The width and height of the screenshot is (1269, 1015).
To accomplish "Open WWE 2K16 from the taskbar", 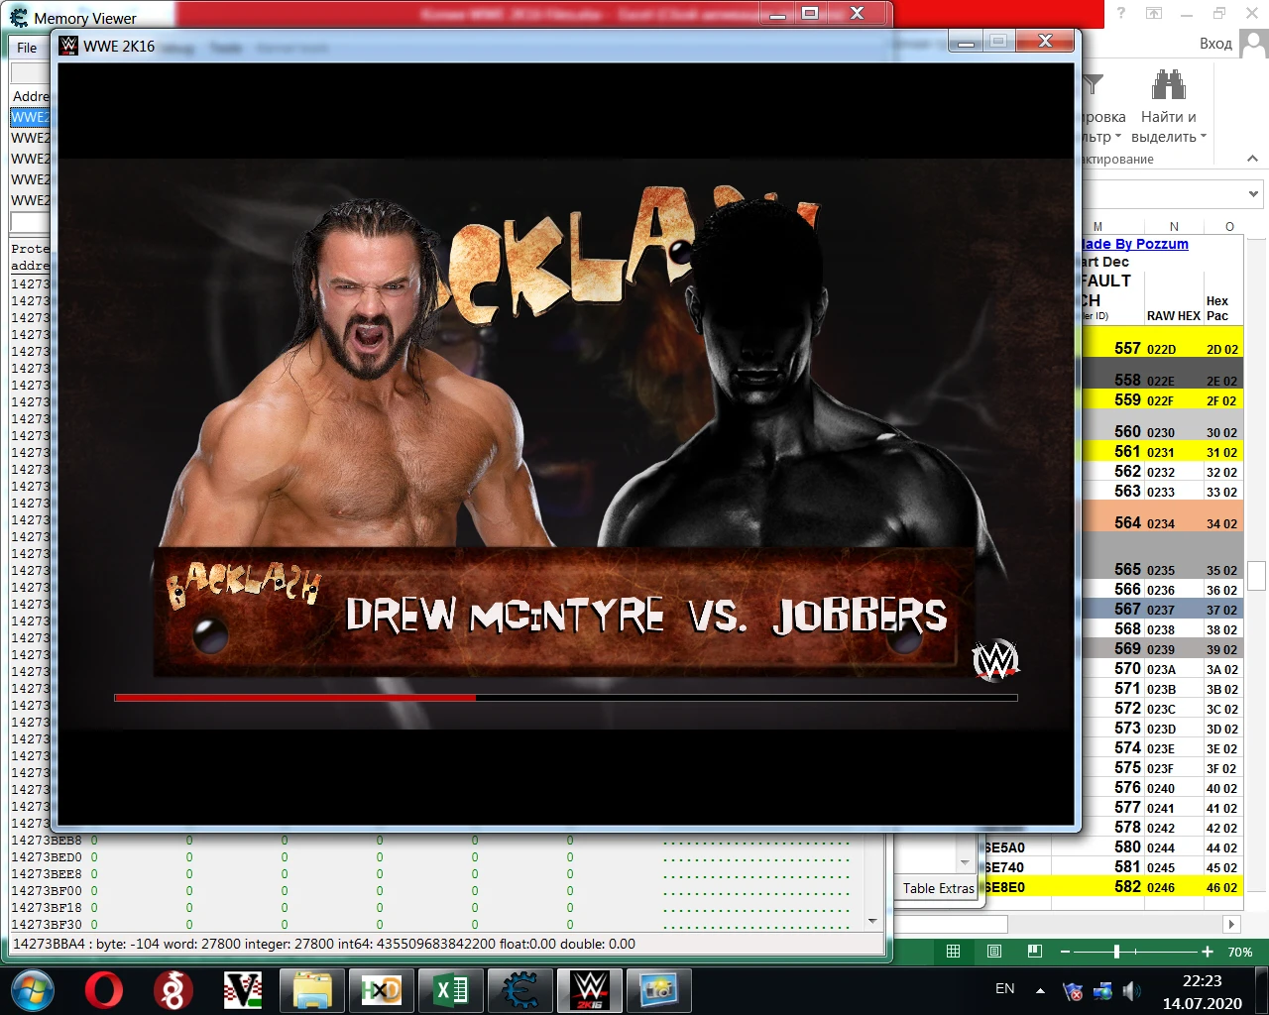I will click(x=589, y=989).
